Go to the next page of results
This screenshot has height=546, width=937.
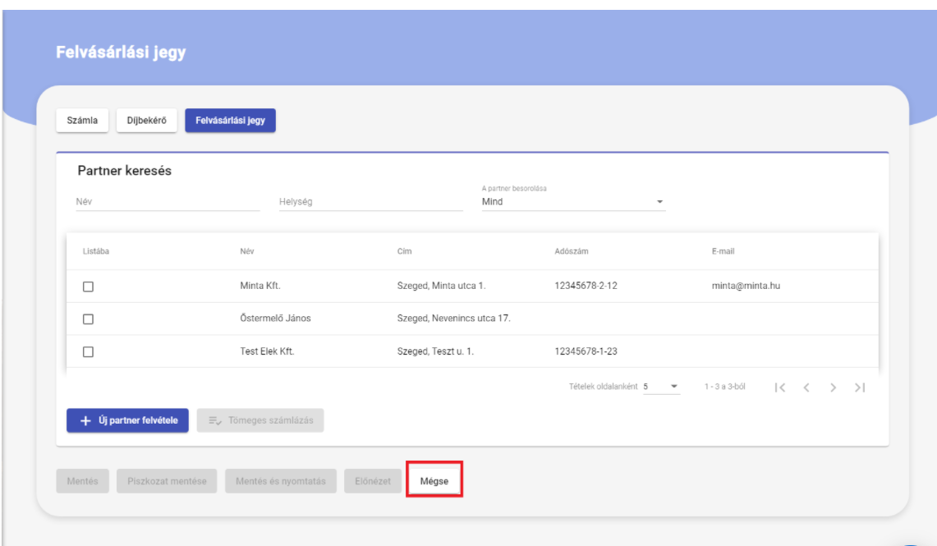pyautogui.click(x=833, y=388)
